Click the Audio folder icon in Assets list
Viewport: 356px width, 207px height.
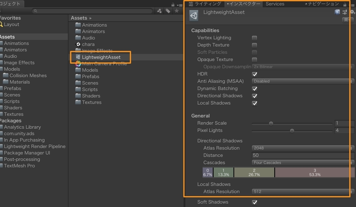click(78, 37)
